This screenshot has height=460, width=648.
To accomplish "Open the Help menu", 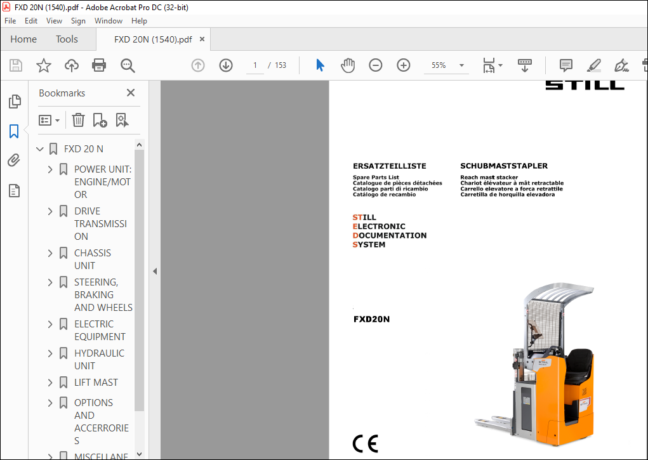I will [x=139, y=21].
